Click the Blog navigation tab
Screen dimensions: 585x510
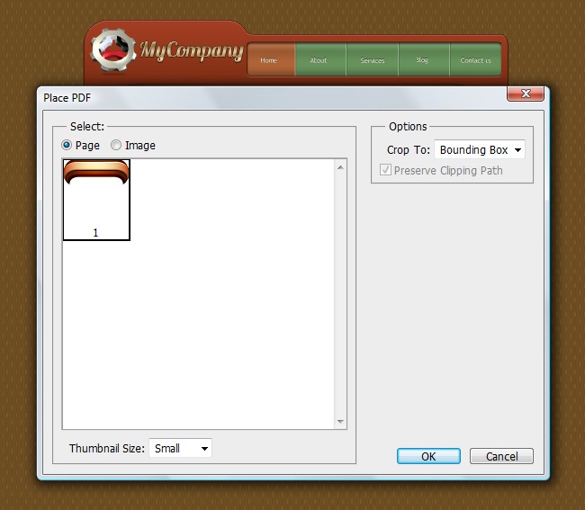pyautogui.click(x=424, y=59)
